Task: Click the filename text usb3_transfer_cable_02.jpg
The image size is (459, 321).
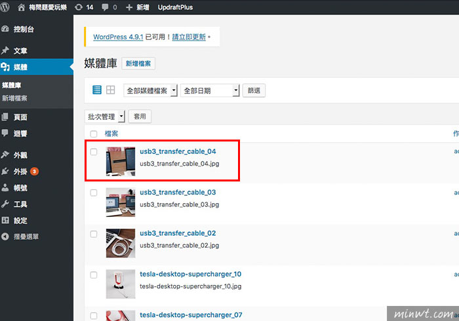Action: (180, 245)
